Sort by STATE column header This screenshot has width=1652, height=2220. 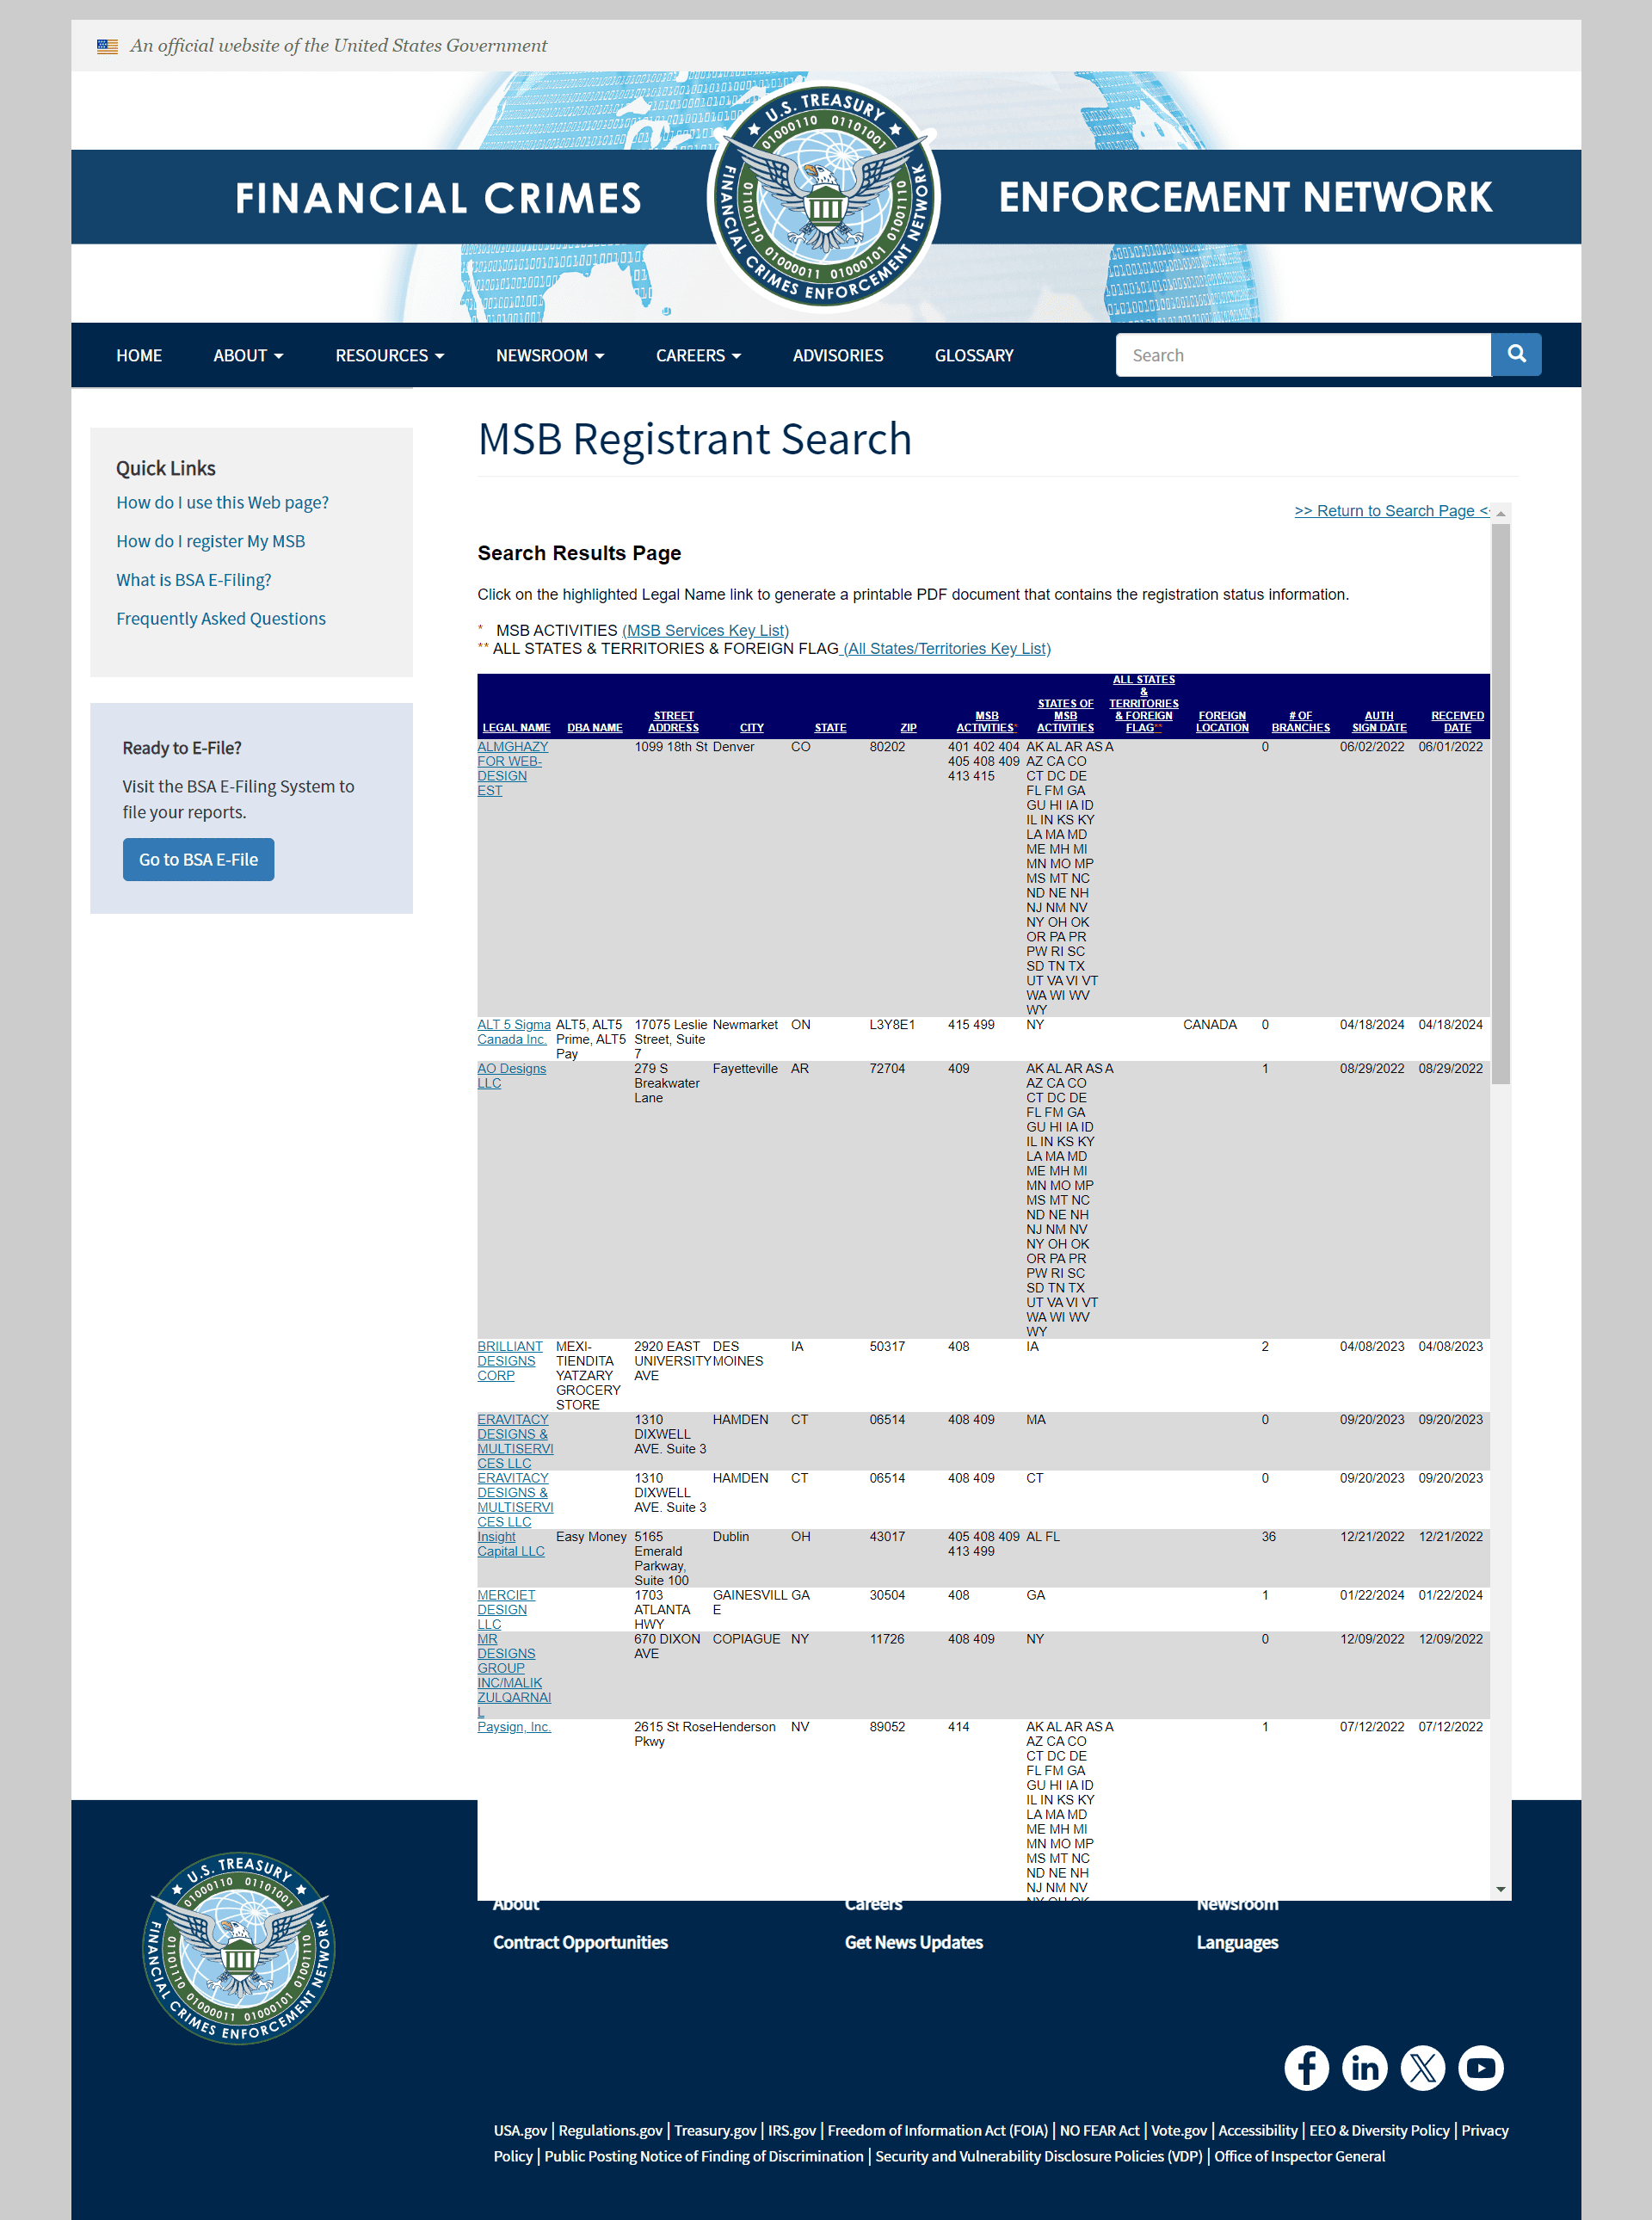coord(830,727)
